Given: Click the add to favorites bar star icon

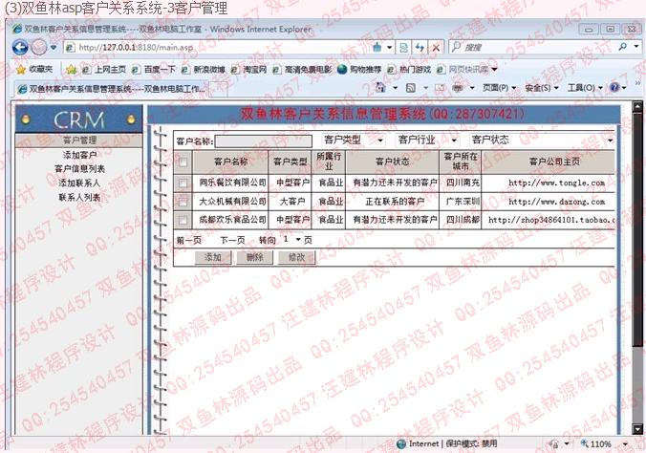Looking at the screenshot, I should click(72, 69).
